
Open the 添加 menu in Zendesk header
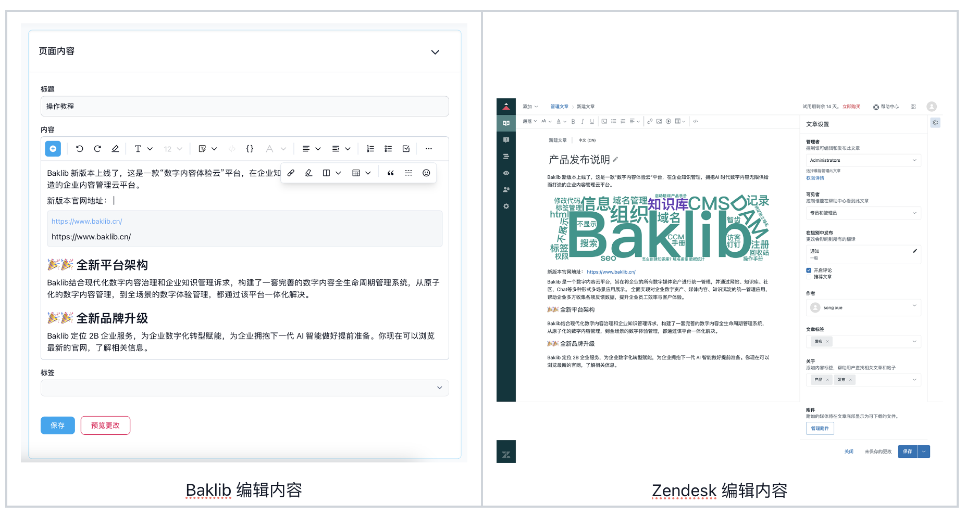coord(530,107)
